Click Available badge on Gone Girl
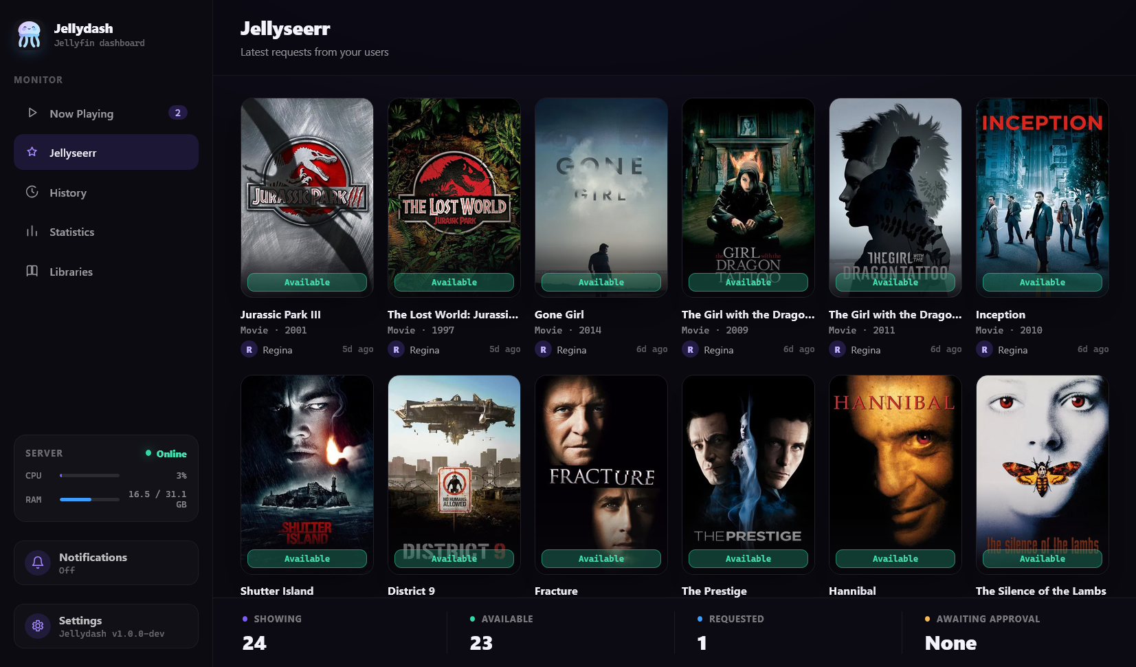The width and height of the screenshot is (1136, 667). (x=601, y=282)
